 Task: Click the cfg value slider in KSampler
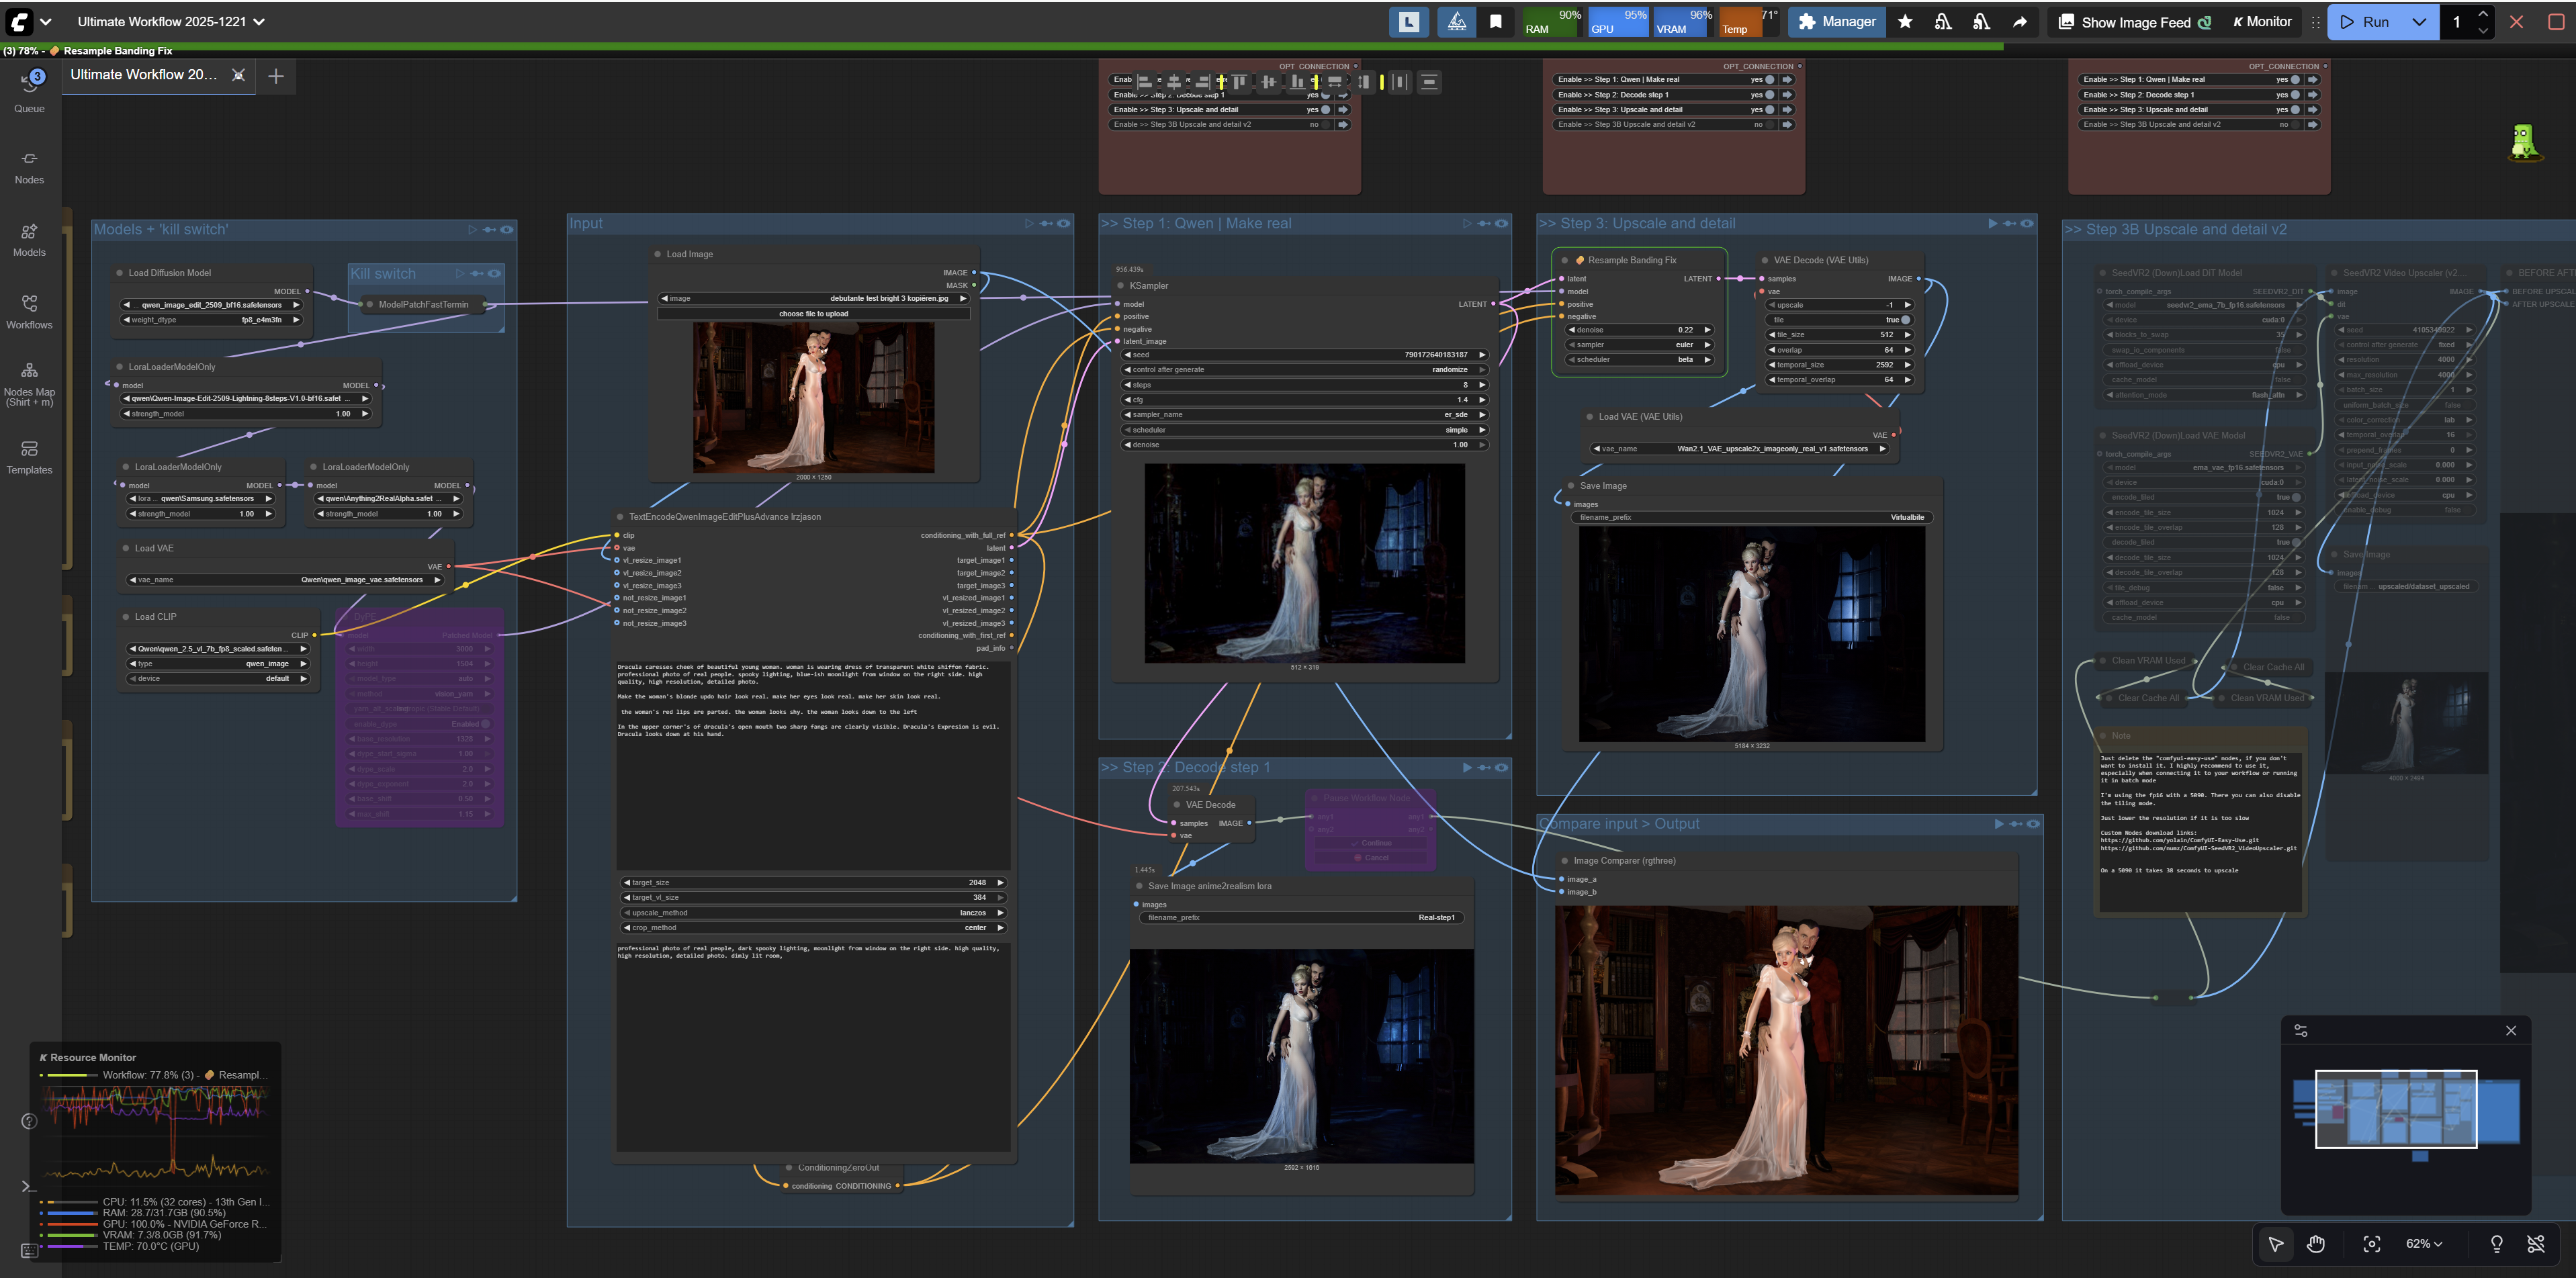pos(1305,400)
